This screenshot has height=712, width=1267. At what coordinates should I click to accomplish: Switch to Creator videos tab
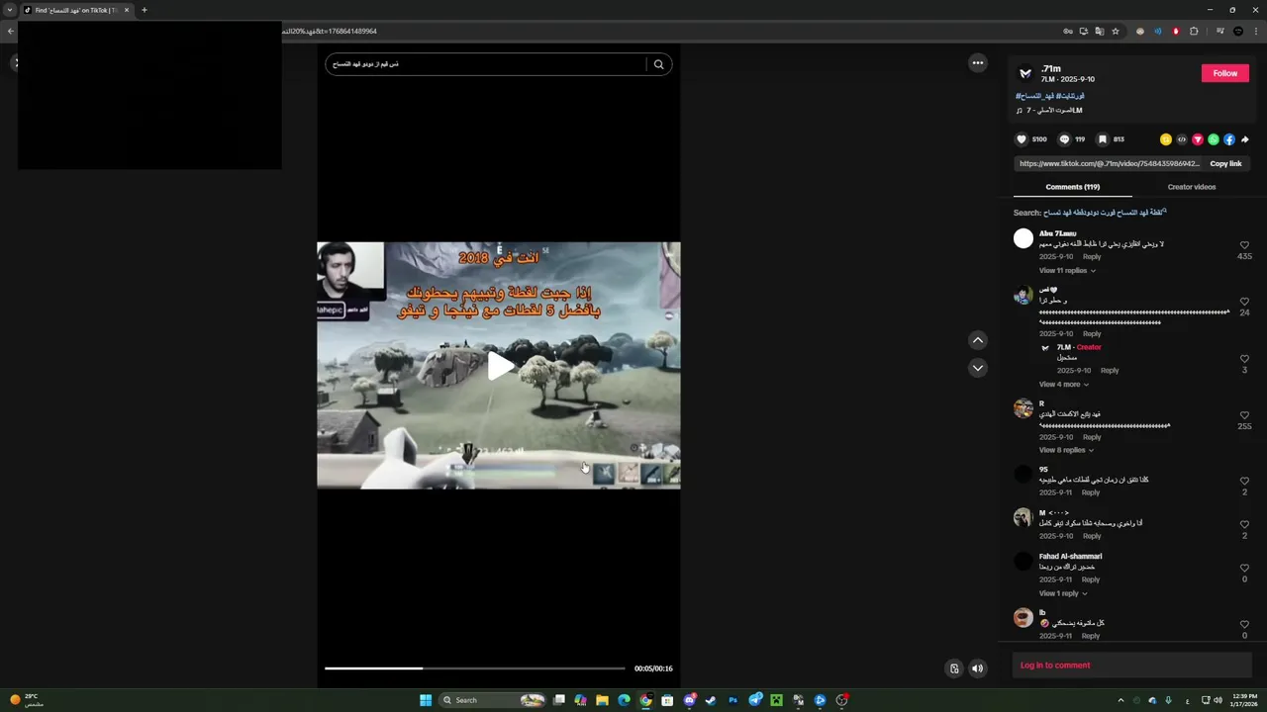pos(1192,187)
